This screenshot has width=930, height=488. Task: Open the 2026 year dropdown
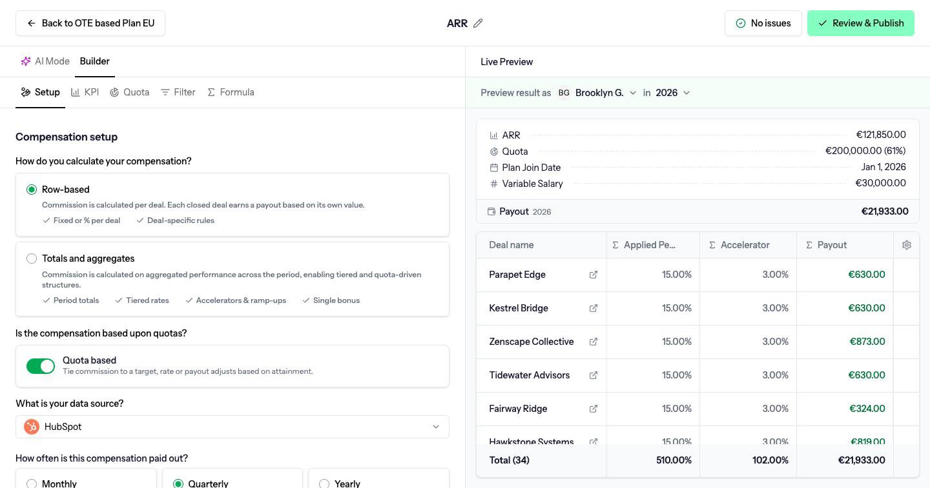(673, 93)
